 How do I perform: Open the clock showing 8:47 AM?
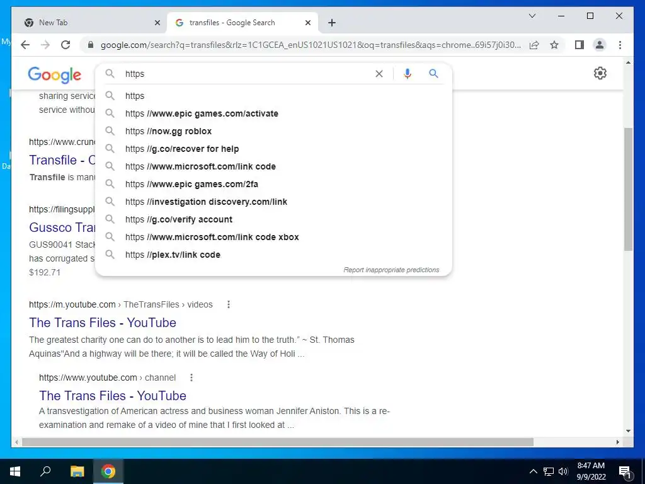[x=591, y=471]
